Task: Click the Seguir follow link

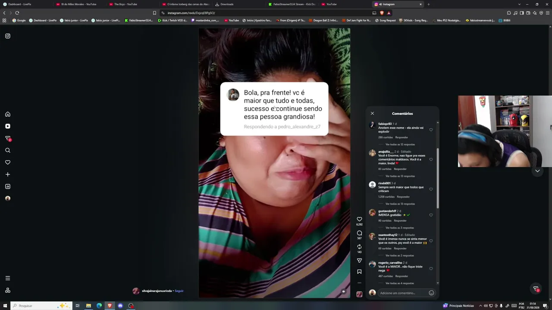Action: click(x=179, y=291)
